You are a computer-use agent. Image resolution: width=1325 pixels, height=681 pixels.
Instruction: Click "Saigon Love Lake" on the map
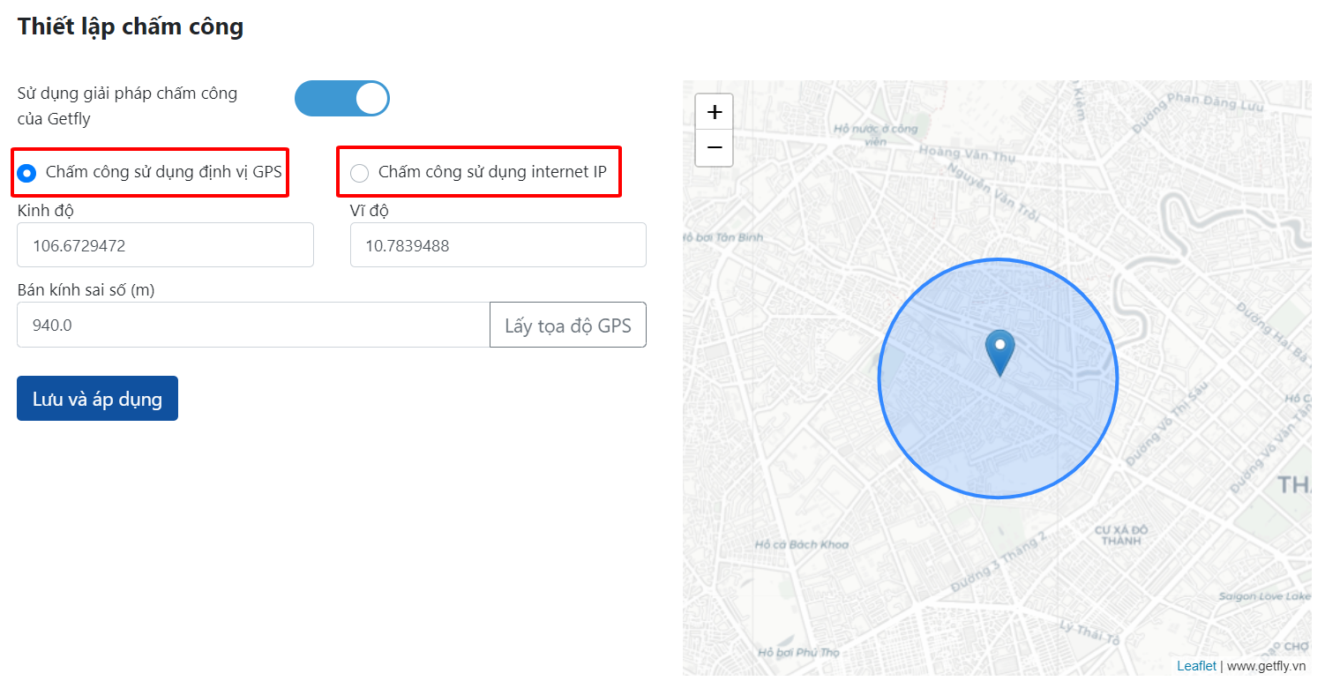click(1264, 596)
